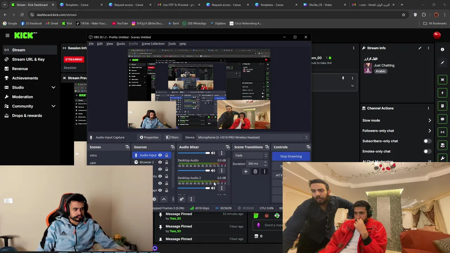
Task: Hide the Browser 2 source
Action: coord(160,162)
